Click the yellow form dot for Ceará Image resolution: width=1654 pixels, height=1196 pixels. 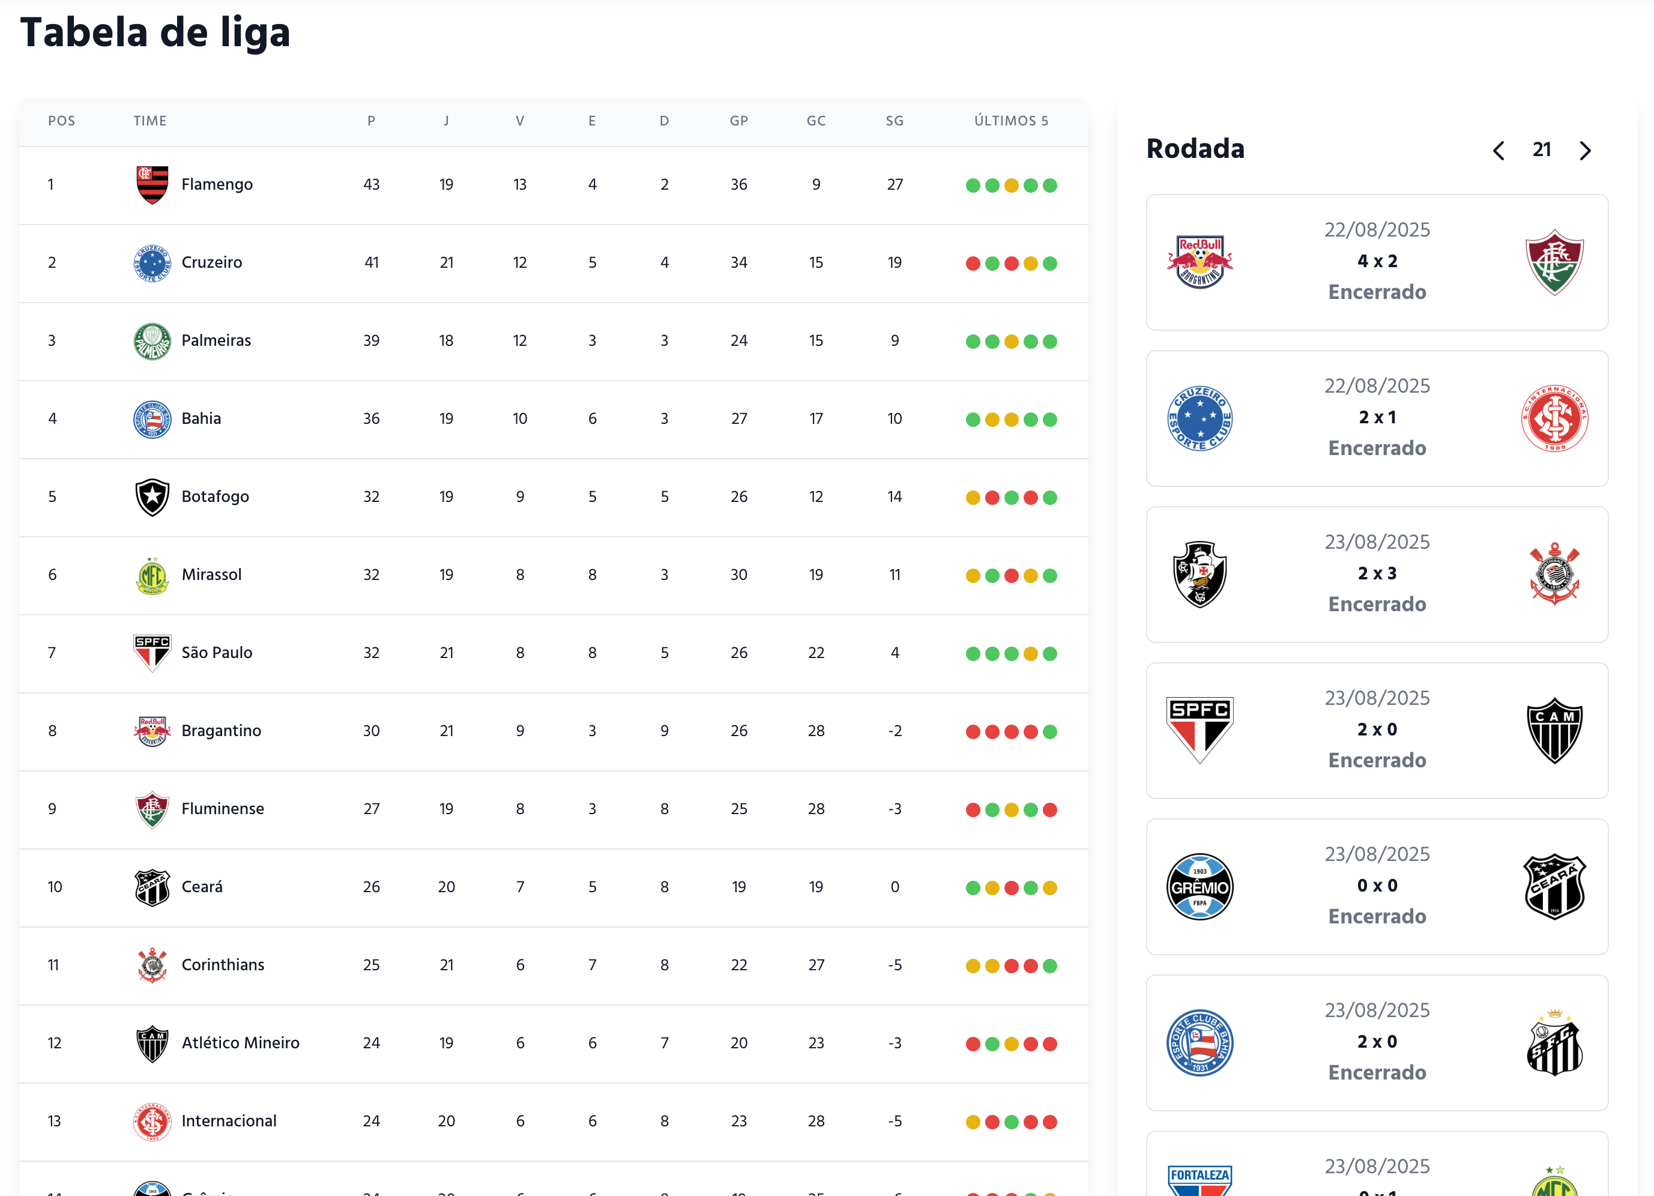992,887
